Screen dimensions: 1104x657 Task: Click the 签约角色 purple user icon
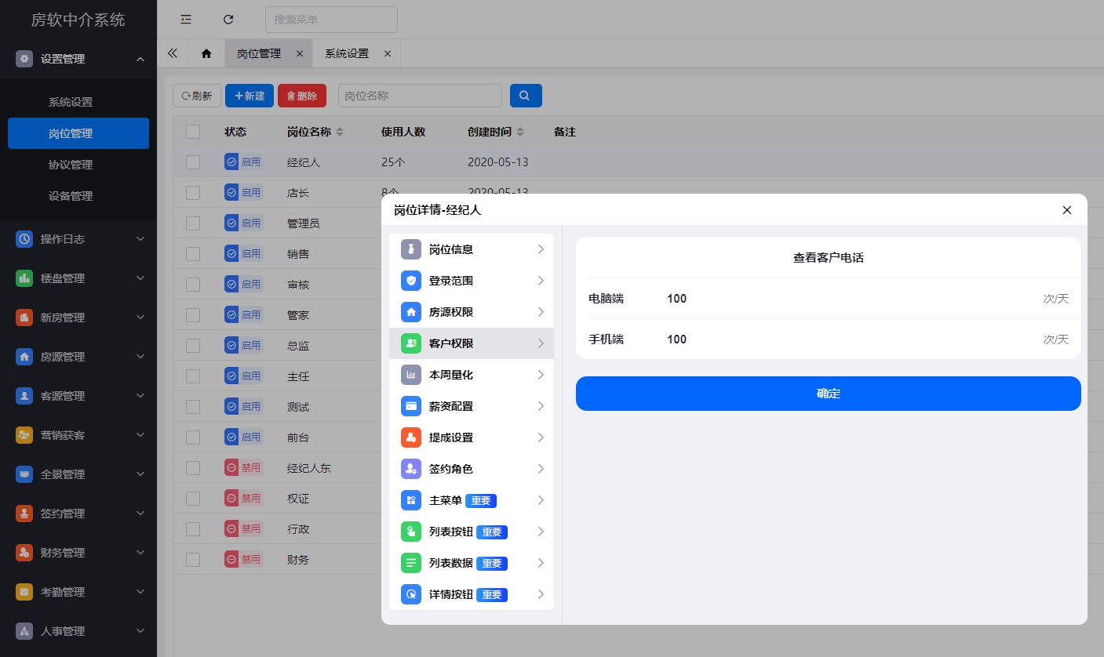click(411, 469)
